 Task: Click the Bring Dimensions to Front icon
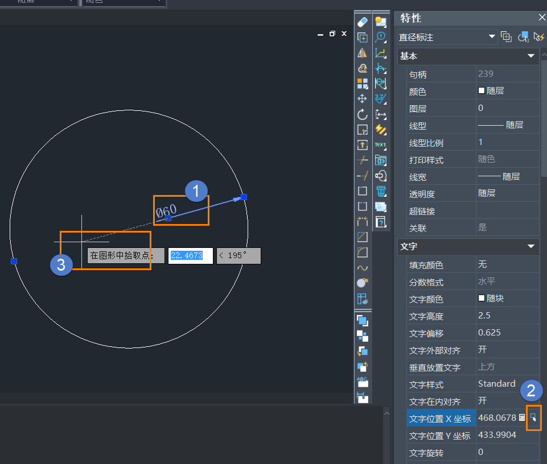tap(363, 397)
